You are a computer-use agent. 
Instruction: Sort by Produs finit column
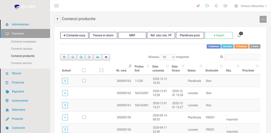click(x=142, y=68)
